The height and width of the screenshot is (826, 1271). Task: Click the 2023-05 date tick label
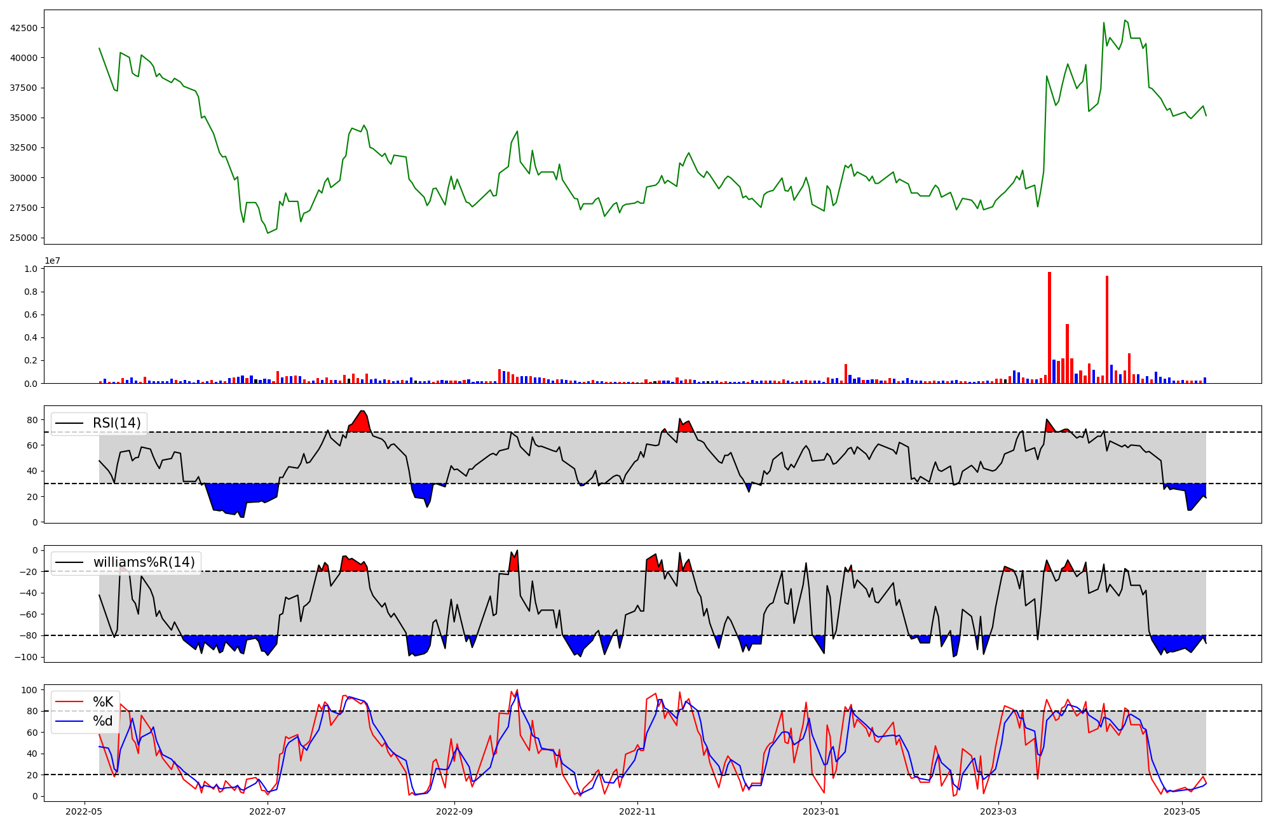point(1182,811)
